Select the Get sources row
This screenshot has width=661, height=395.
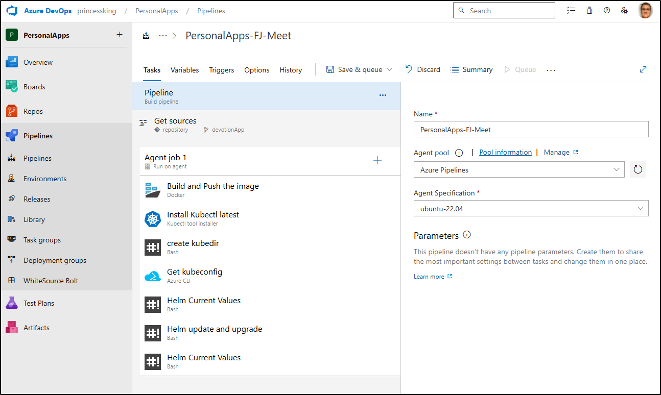pyautogui.click(x=266, y=125)
